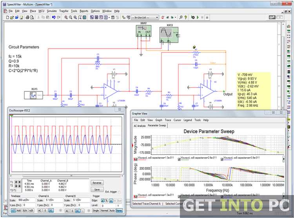Zoom in on the schematic
The image size is (294, 218).
coord(66,17)
